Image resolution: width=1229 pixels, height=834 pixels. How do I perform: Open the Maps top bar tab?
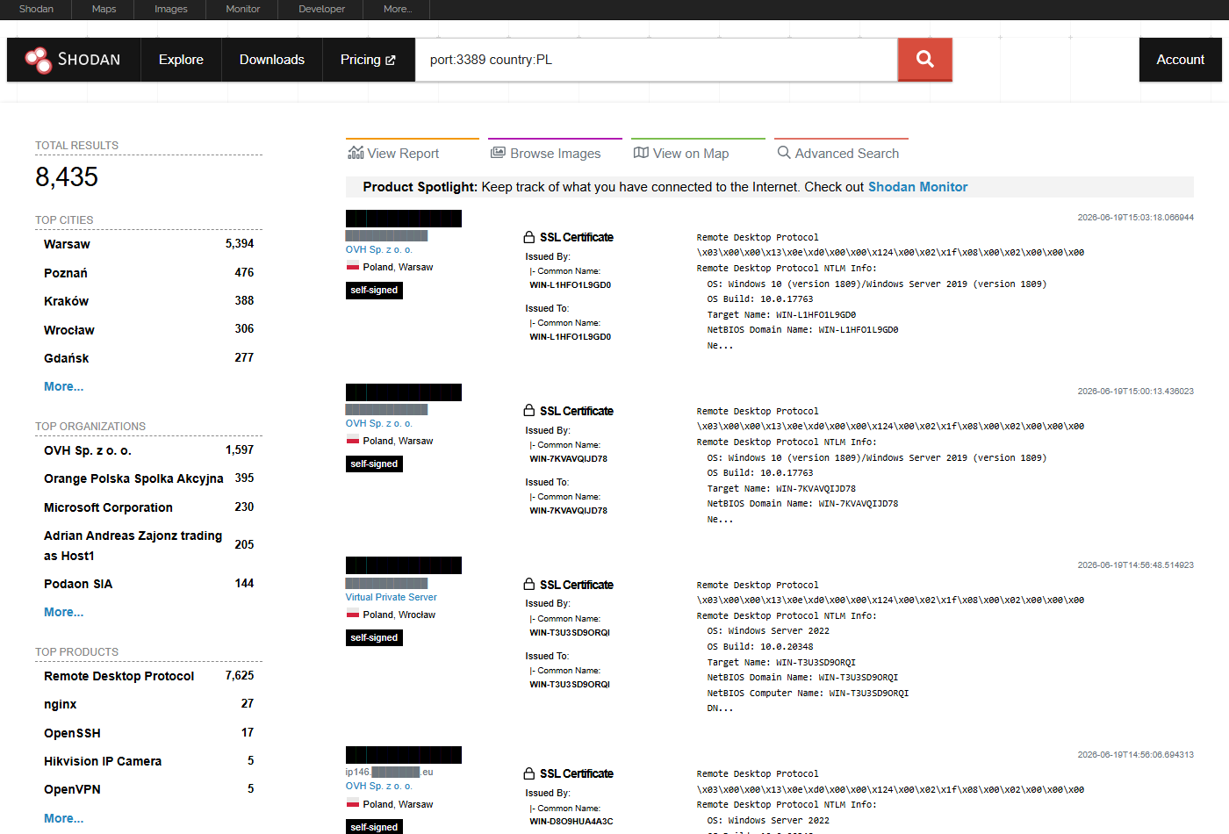(x=104, y=9)
